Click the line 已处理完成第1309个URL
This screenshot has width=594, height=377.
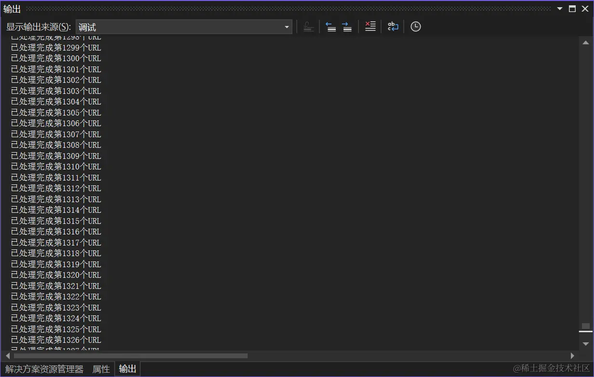click(56, 156)
